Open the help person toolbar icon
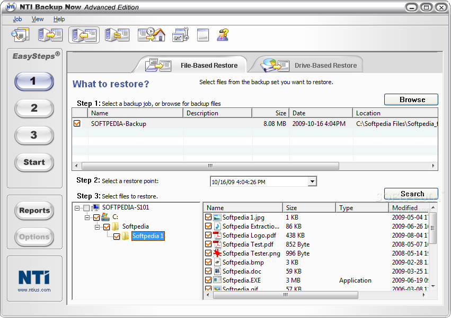Screen dimensions: 451x318 pyautogui.click(x=223, y=35)
